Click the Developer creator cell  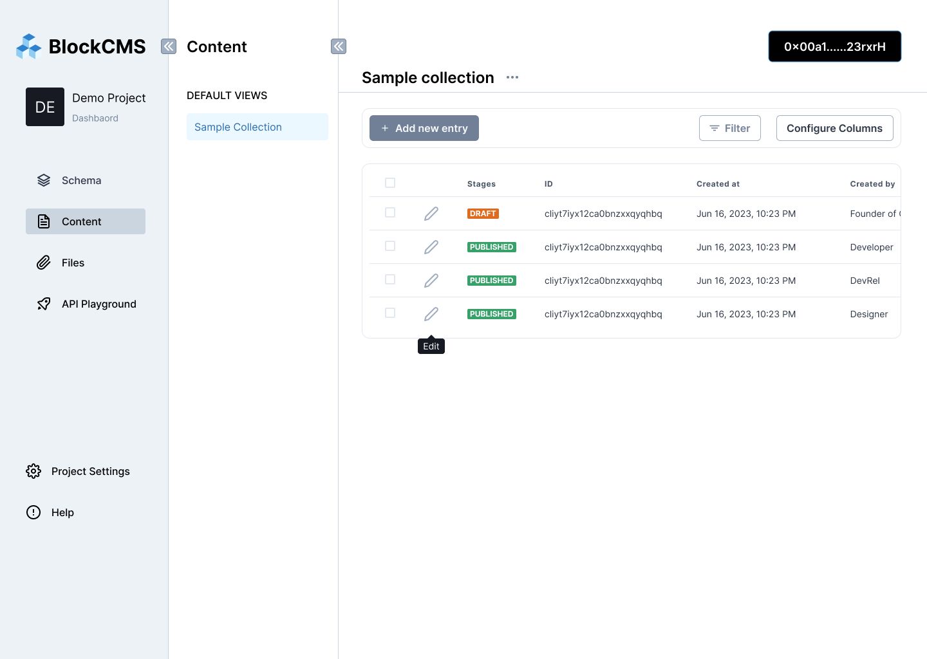[872, 247]
